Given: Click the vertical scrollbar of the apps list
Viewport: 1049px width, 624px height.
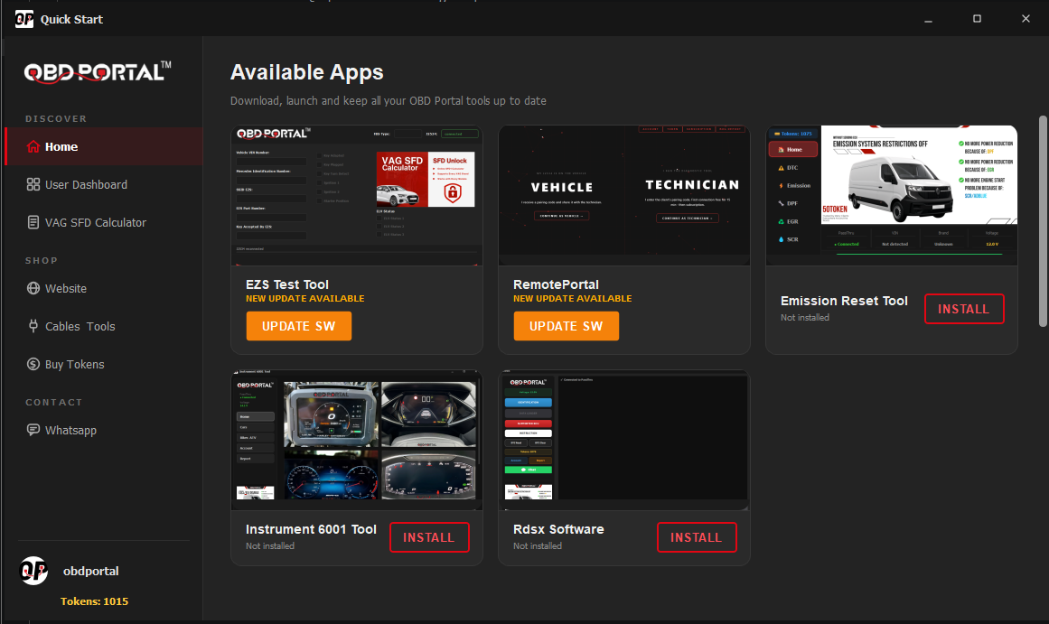Looking at the screenshot, I should tap(1043, 221).
